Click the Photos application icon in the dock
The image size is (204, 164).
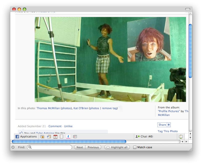coord(42,137)
